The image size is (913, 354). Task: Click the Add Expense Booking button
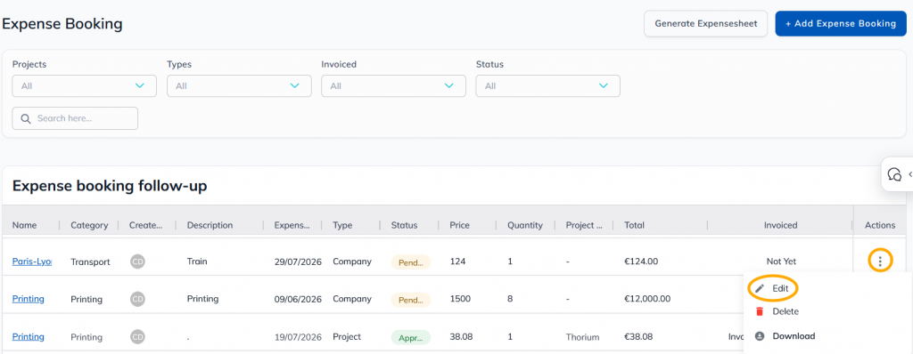[x=841, y=24]
